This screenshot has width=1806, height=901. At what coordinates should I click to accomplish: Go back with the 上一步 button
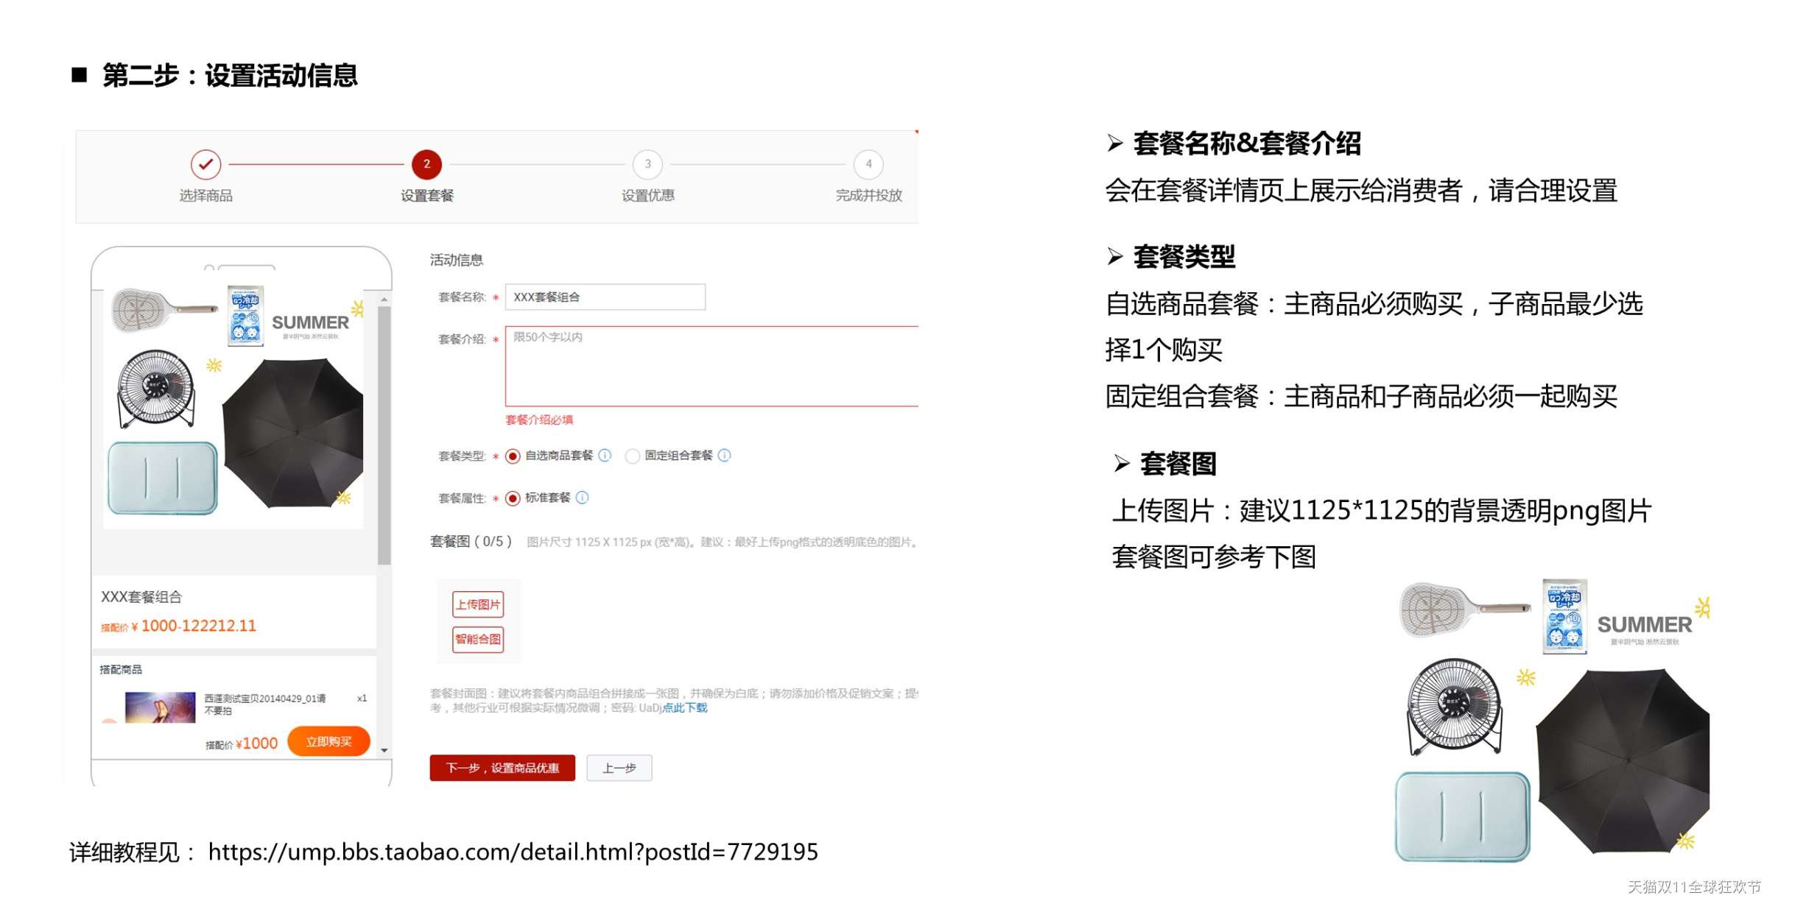click(x=619, y=768)
